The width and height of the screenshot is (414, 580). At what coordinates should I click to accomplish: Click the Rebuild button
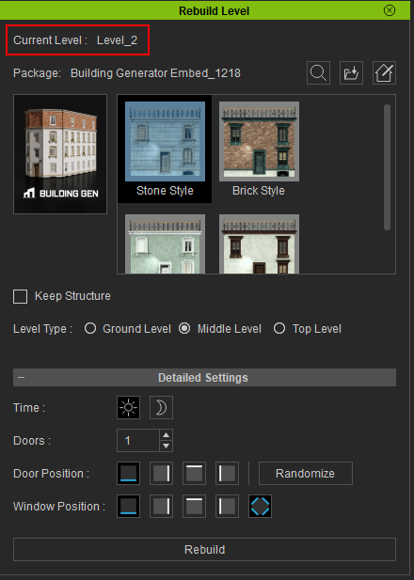click(204, 549)
